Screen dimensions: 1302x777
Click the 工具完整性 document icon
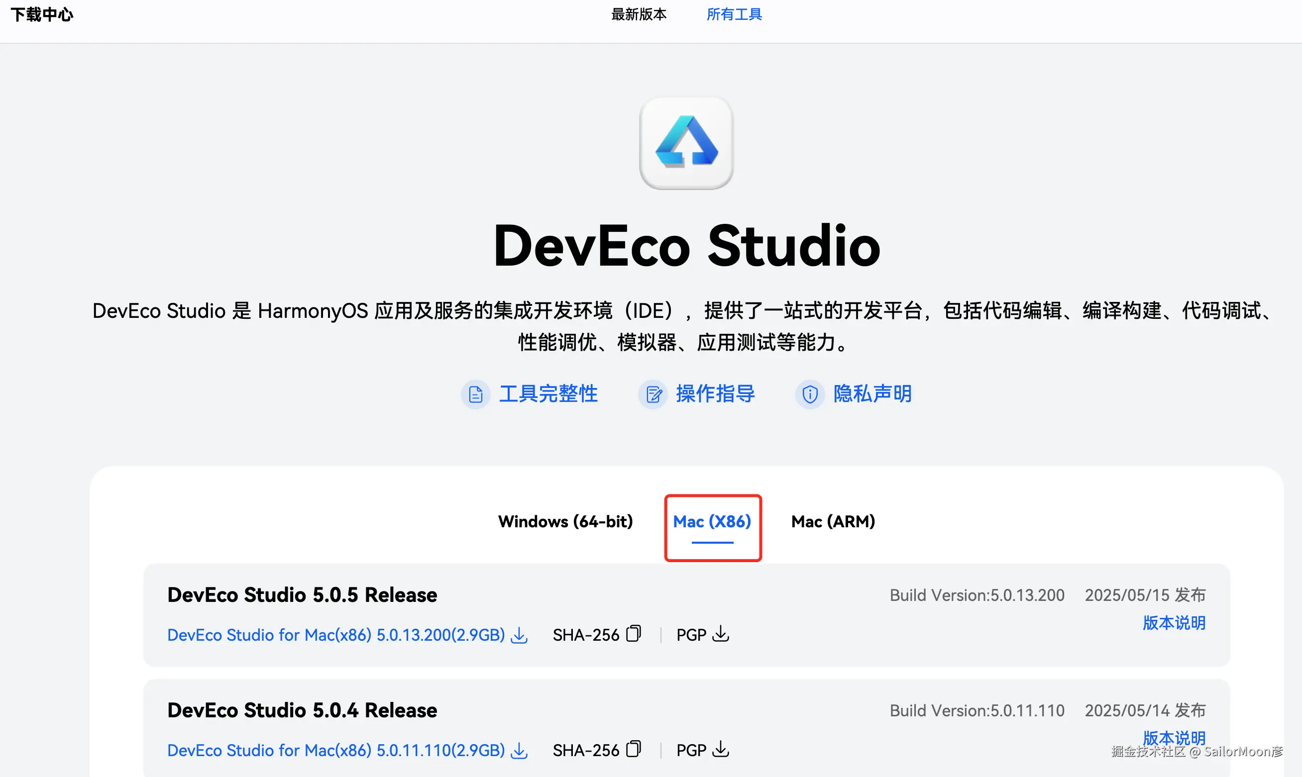click(475, 394)
